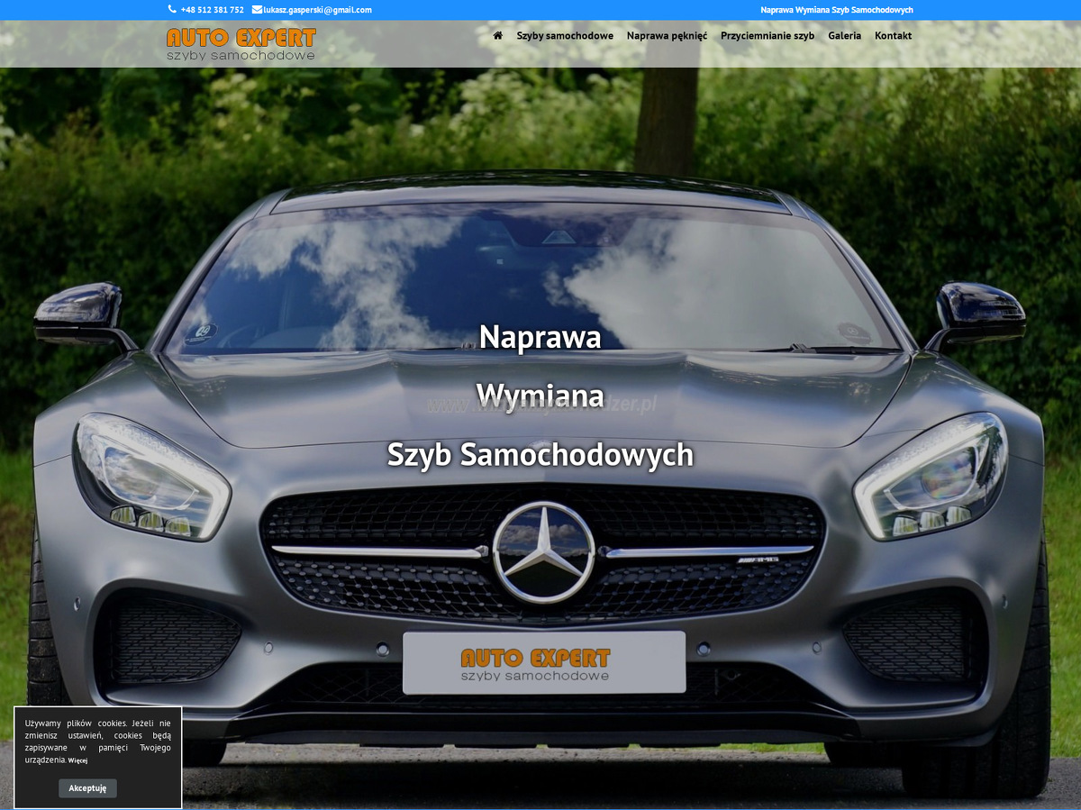Open the home icon in navigation
This screenshot has height=810, width=1081.
click(497, 36)
